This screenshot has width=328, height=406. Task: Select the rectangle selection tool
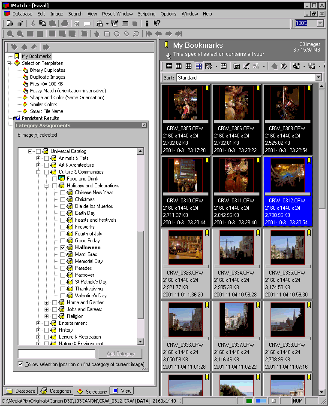pos(107,34)
